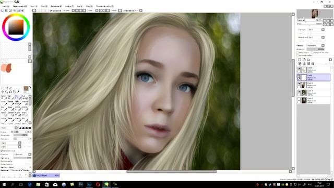The width and height of the screenshot is (334, 188).
Task: Select the flat square brush edge shape
Action: (x=30, y=128)
